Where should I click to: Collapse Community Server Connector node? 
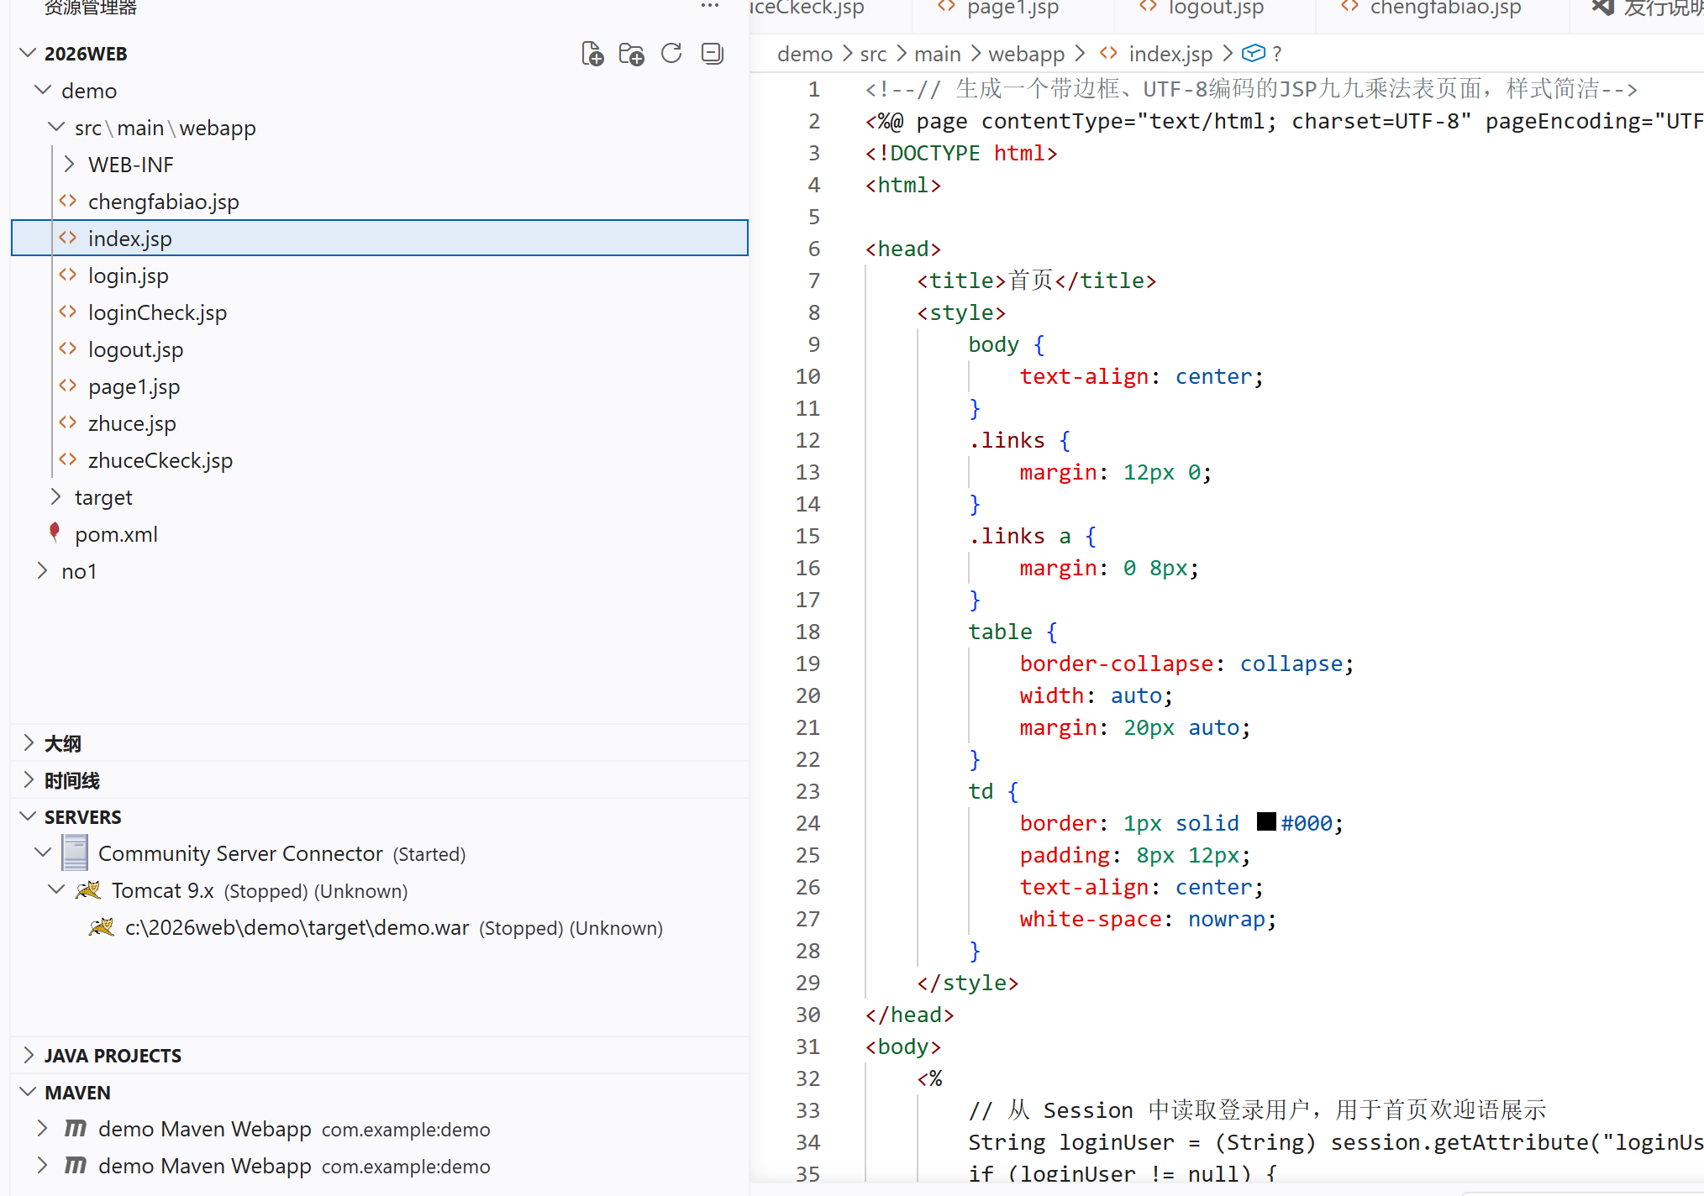pyautogui.click(x=43, y=852)
